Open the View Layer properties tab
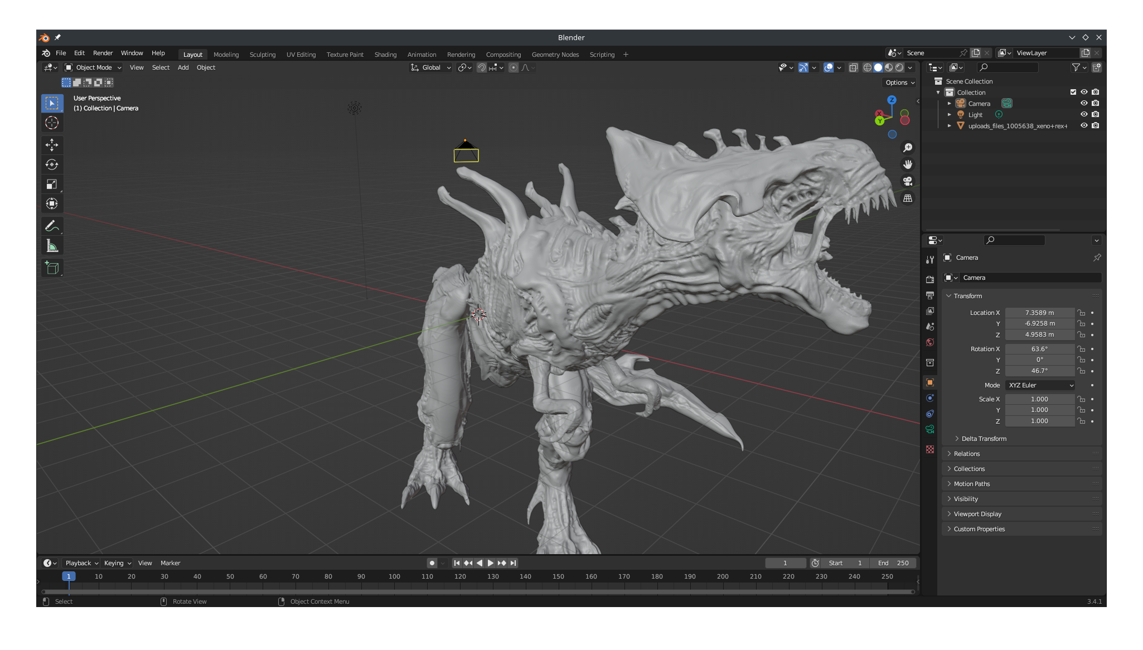 pos(929,311)
